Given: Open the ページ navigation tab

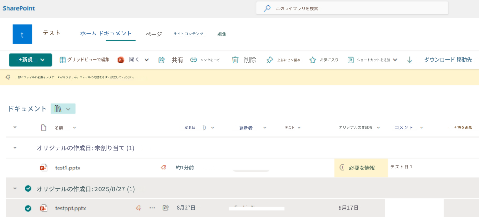Looking at the screenshot, I should (x=153, y=34).
